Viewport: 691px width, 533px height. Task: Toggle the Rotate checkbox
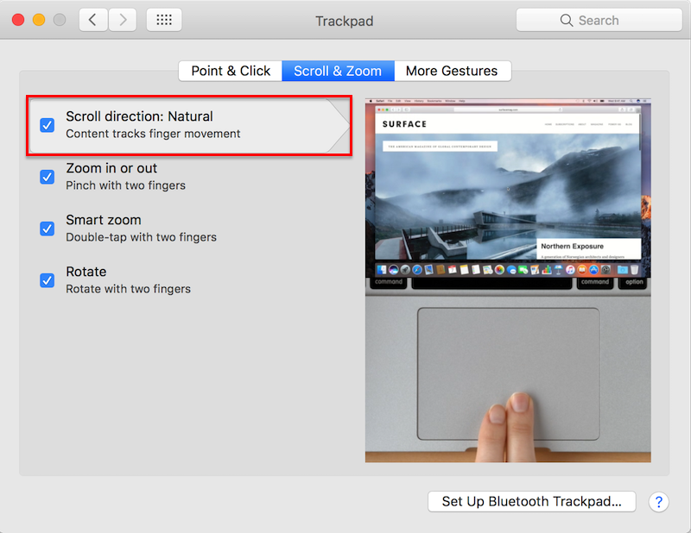48,280
